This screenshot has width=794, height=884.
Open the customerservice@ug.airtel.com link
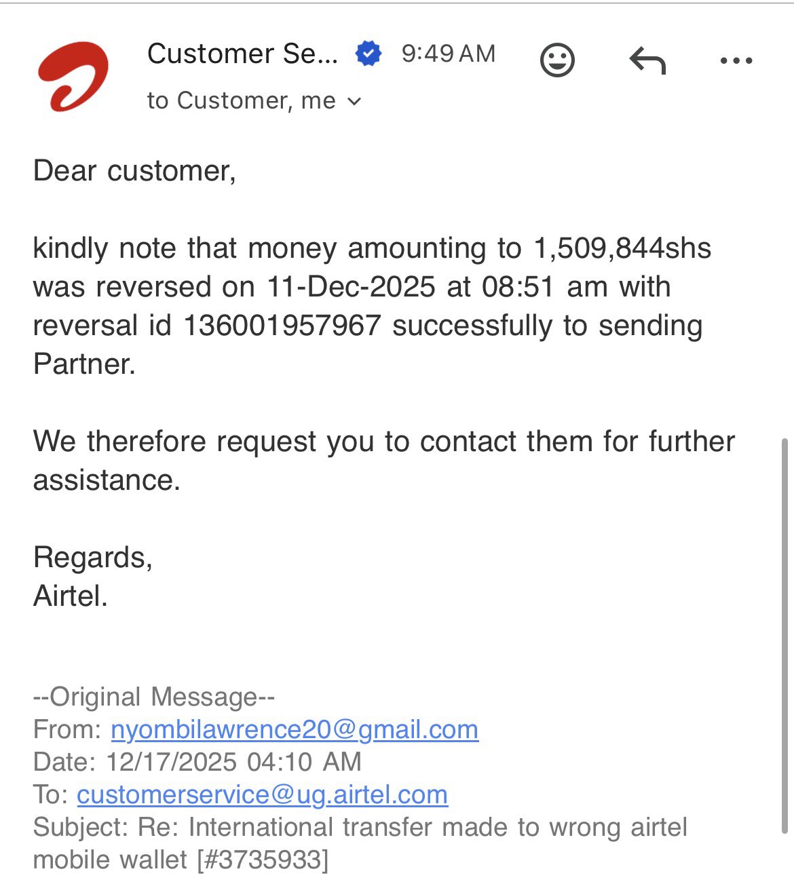(x=262, y=794)
